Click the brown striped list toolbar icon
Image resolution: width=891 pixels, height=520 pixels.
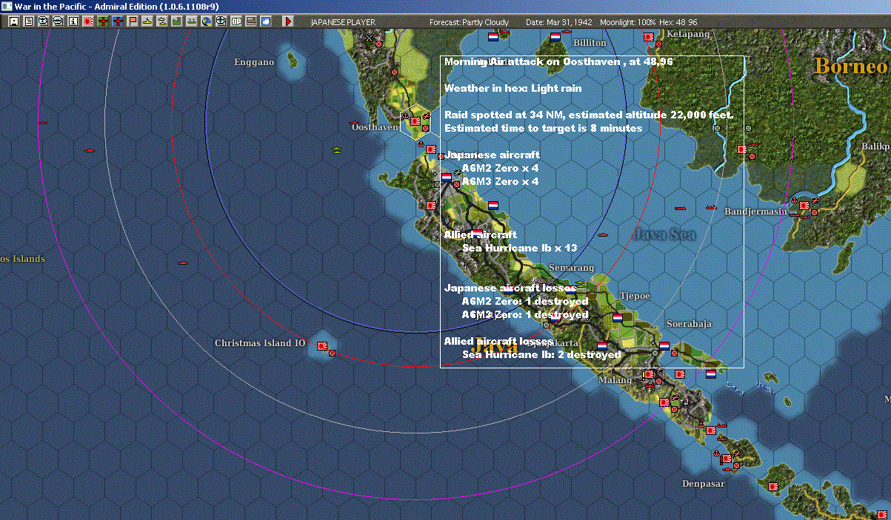pyautogui.click(x=250, y=22)
